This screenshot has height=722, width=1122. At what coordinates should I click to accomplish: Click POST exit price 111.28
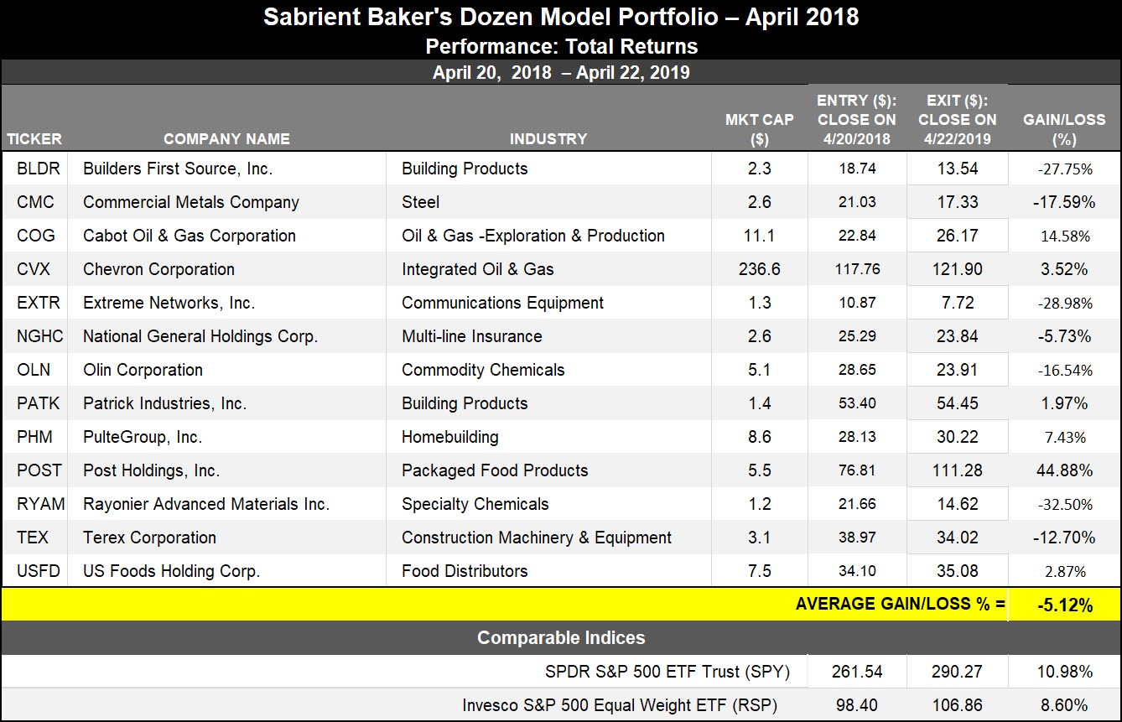[958, 470]
